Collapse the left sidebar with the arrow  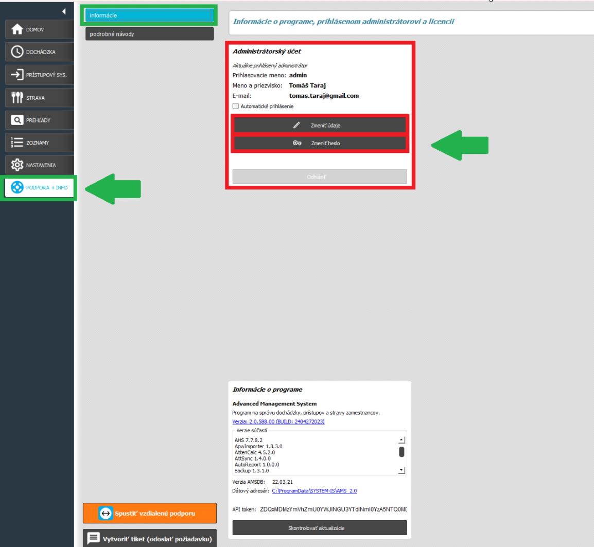pyautogui.click(x=63, y=12)
